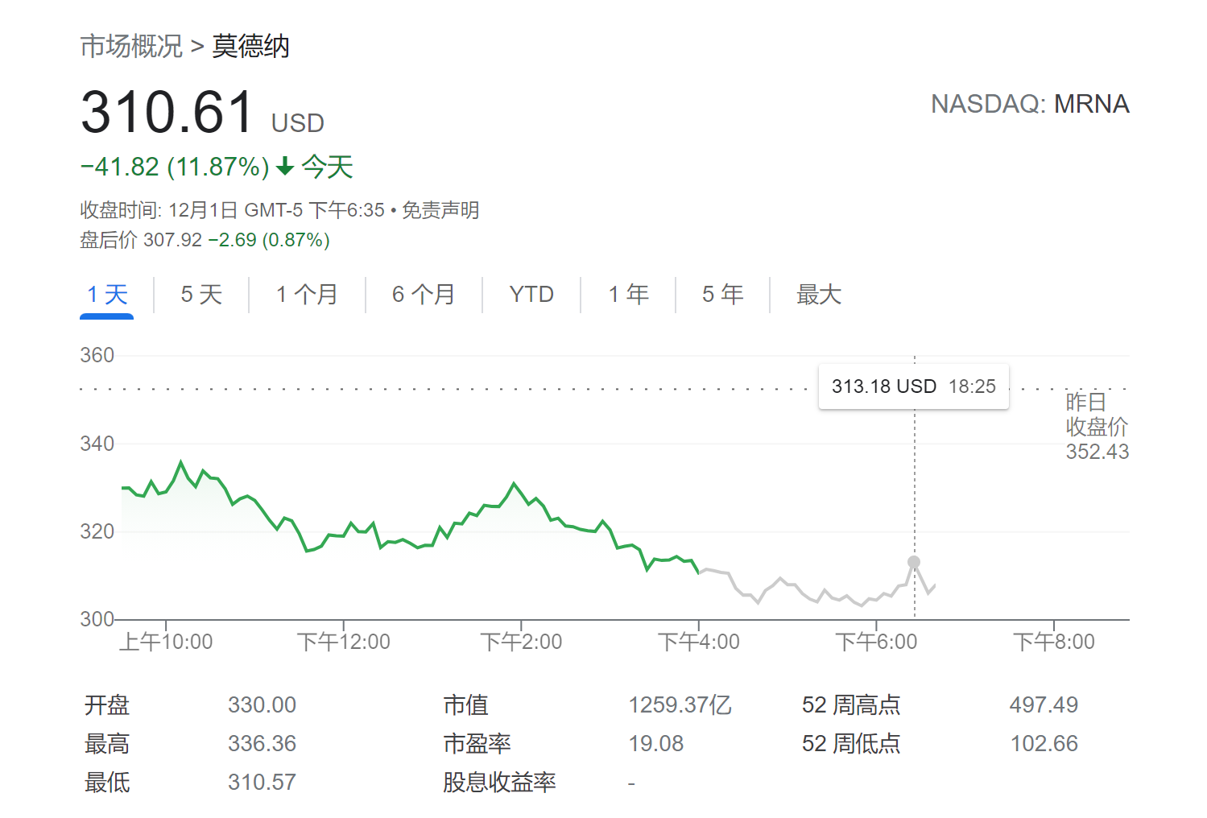This screenshot has width=1207, height=818.
Task: Switch to the 5 天 chart tab
Action: (x=201, y=295)
